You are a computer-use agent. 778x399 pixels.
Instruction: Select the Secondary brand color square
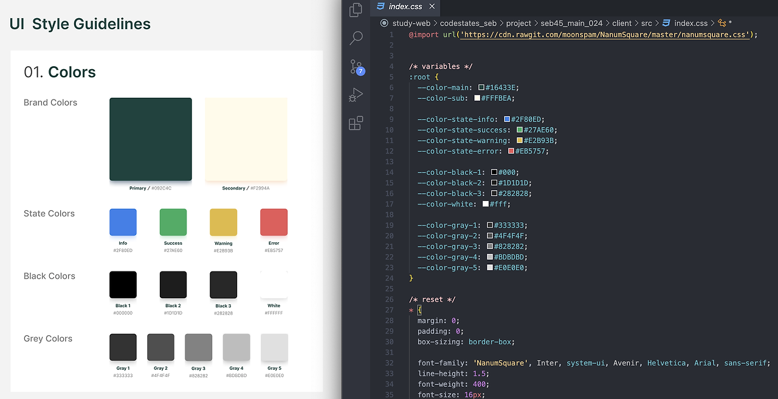click(x=246, y=139)
